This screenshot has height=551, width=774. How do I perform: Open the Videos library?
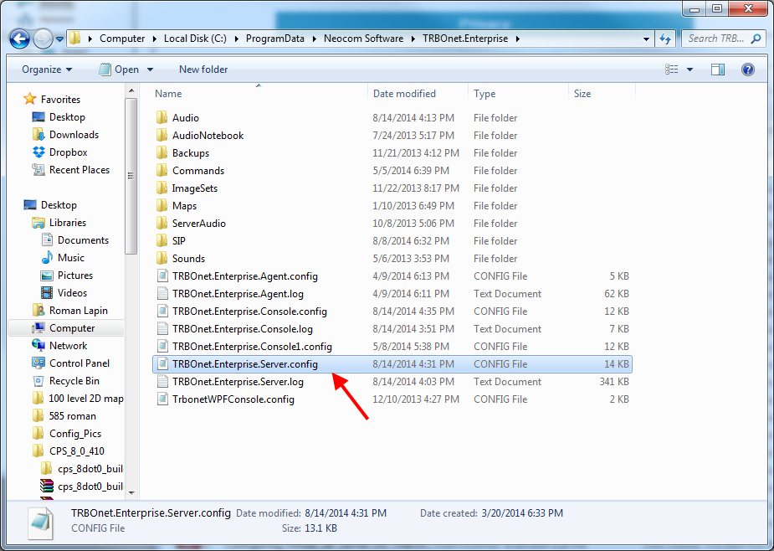point(72,293)
